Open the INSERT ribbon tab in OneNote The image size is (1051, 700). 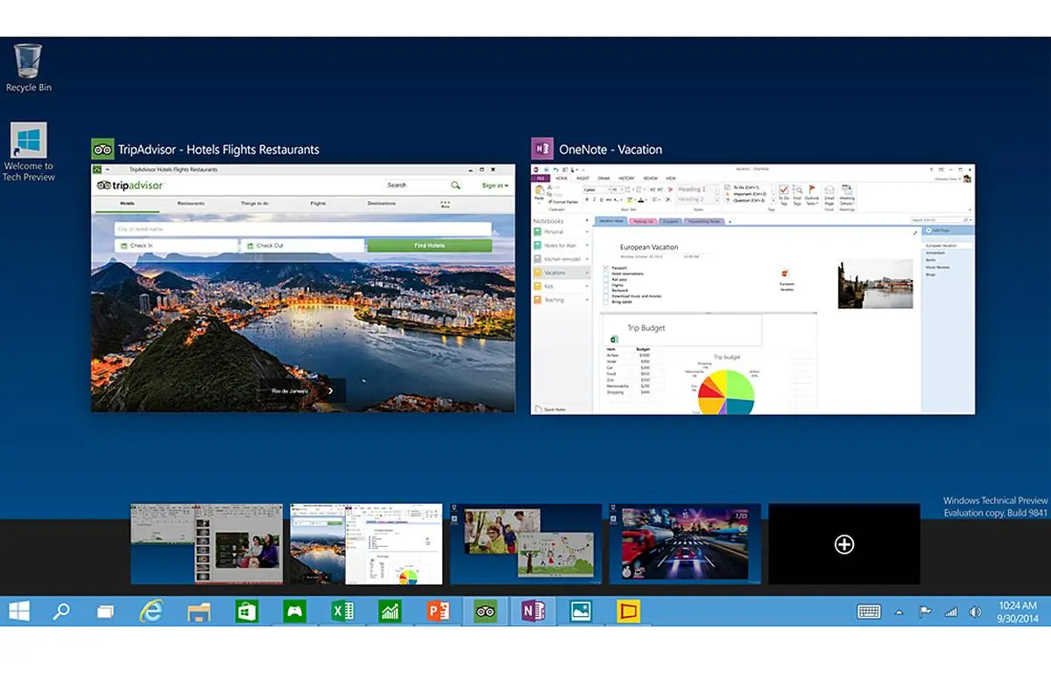(x=583, y=179)
